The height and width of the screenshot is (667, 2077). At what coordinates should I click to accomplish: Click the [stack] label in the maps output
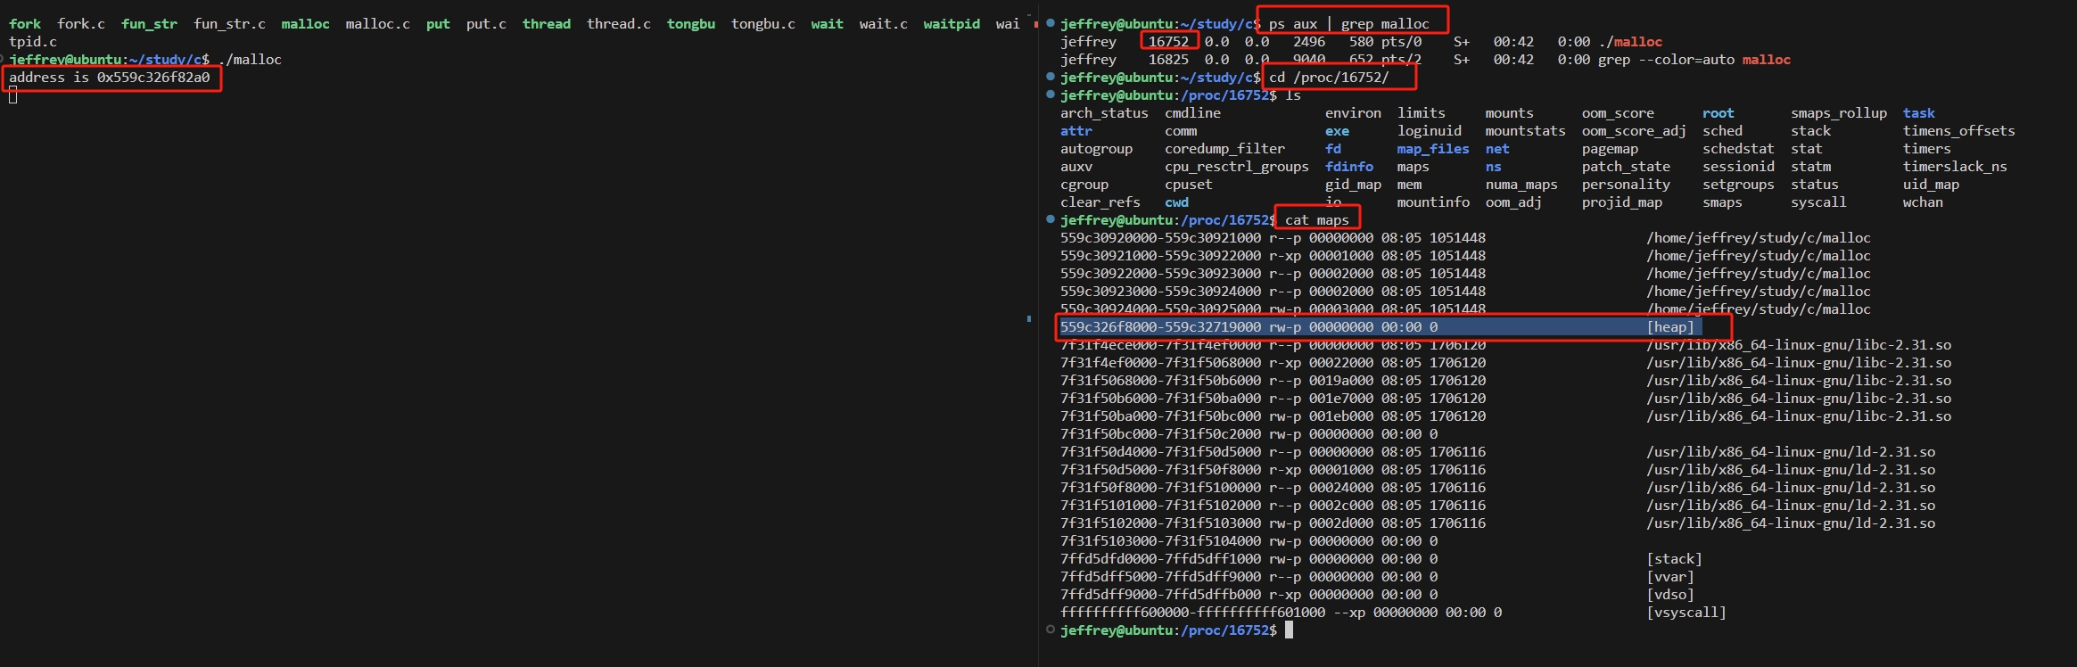1674,559
